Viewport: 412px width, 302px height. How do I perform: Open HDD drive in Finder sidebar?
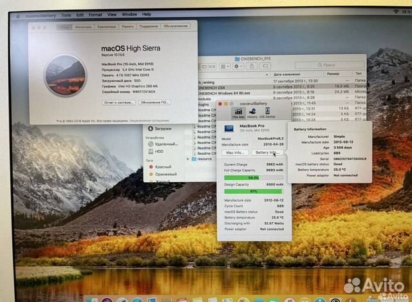(x=156, y=151)
